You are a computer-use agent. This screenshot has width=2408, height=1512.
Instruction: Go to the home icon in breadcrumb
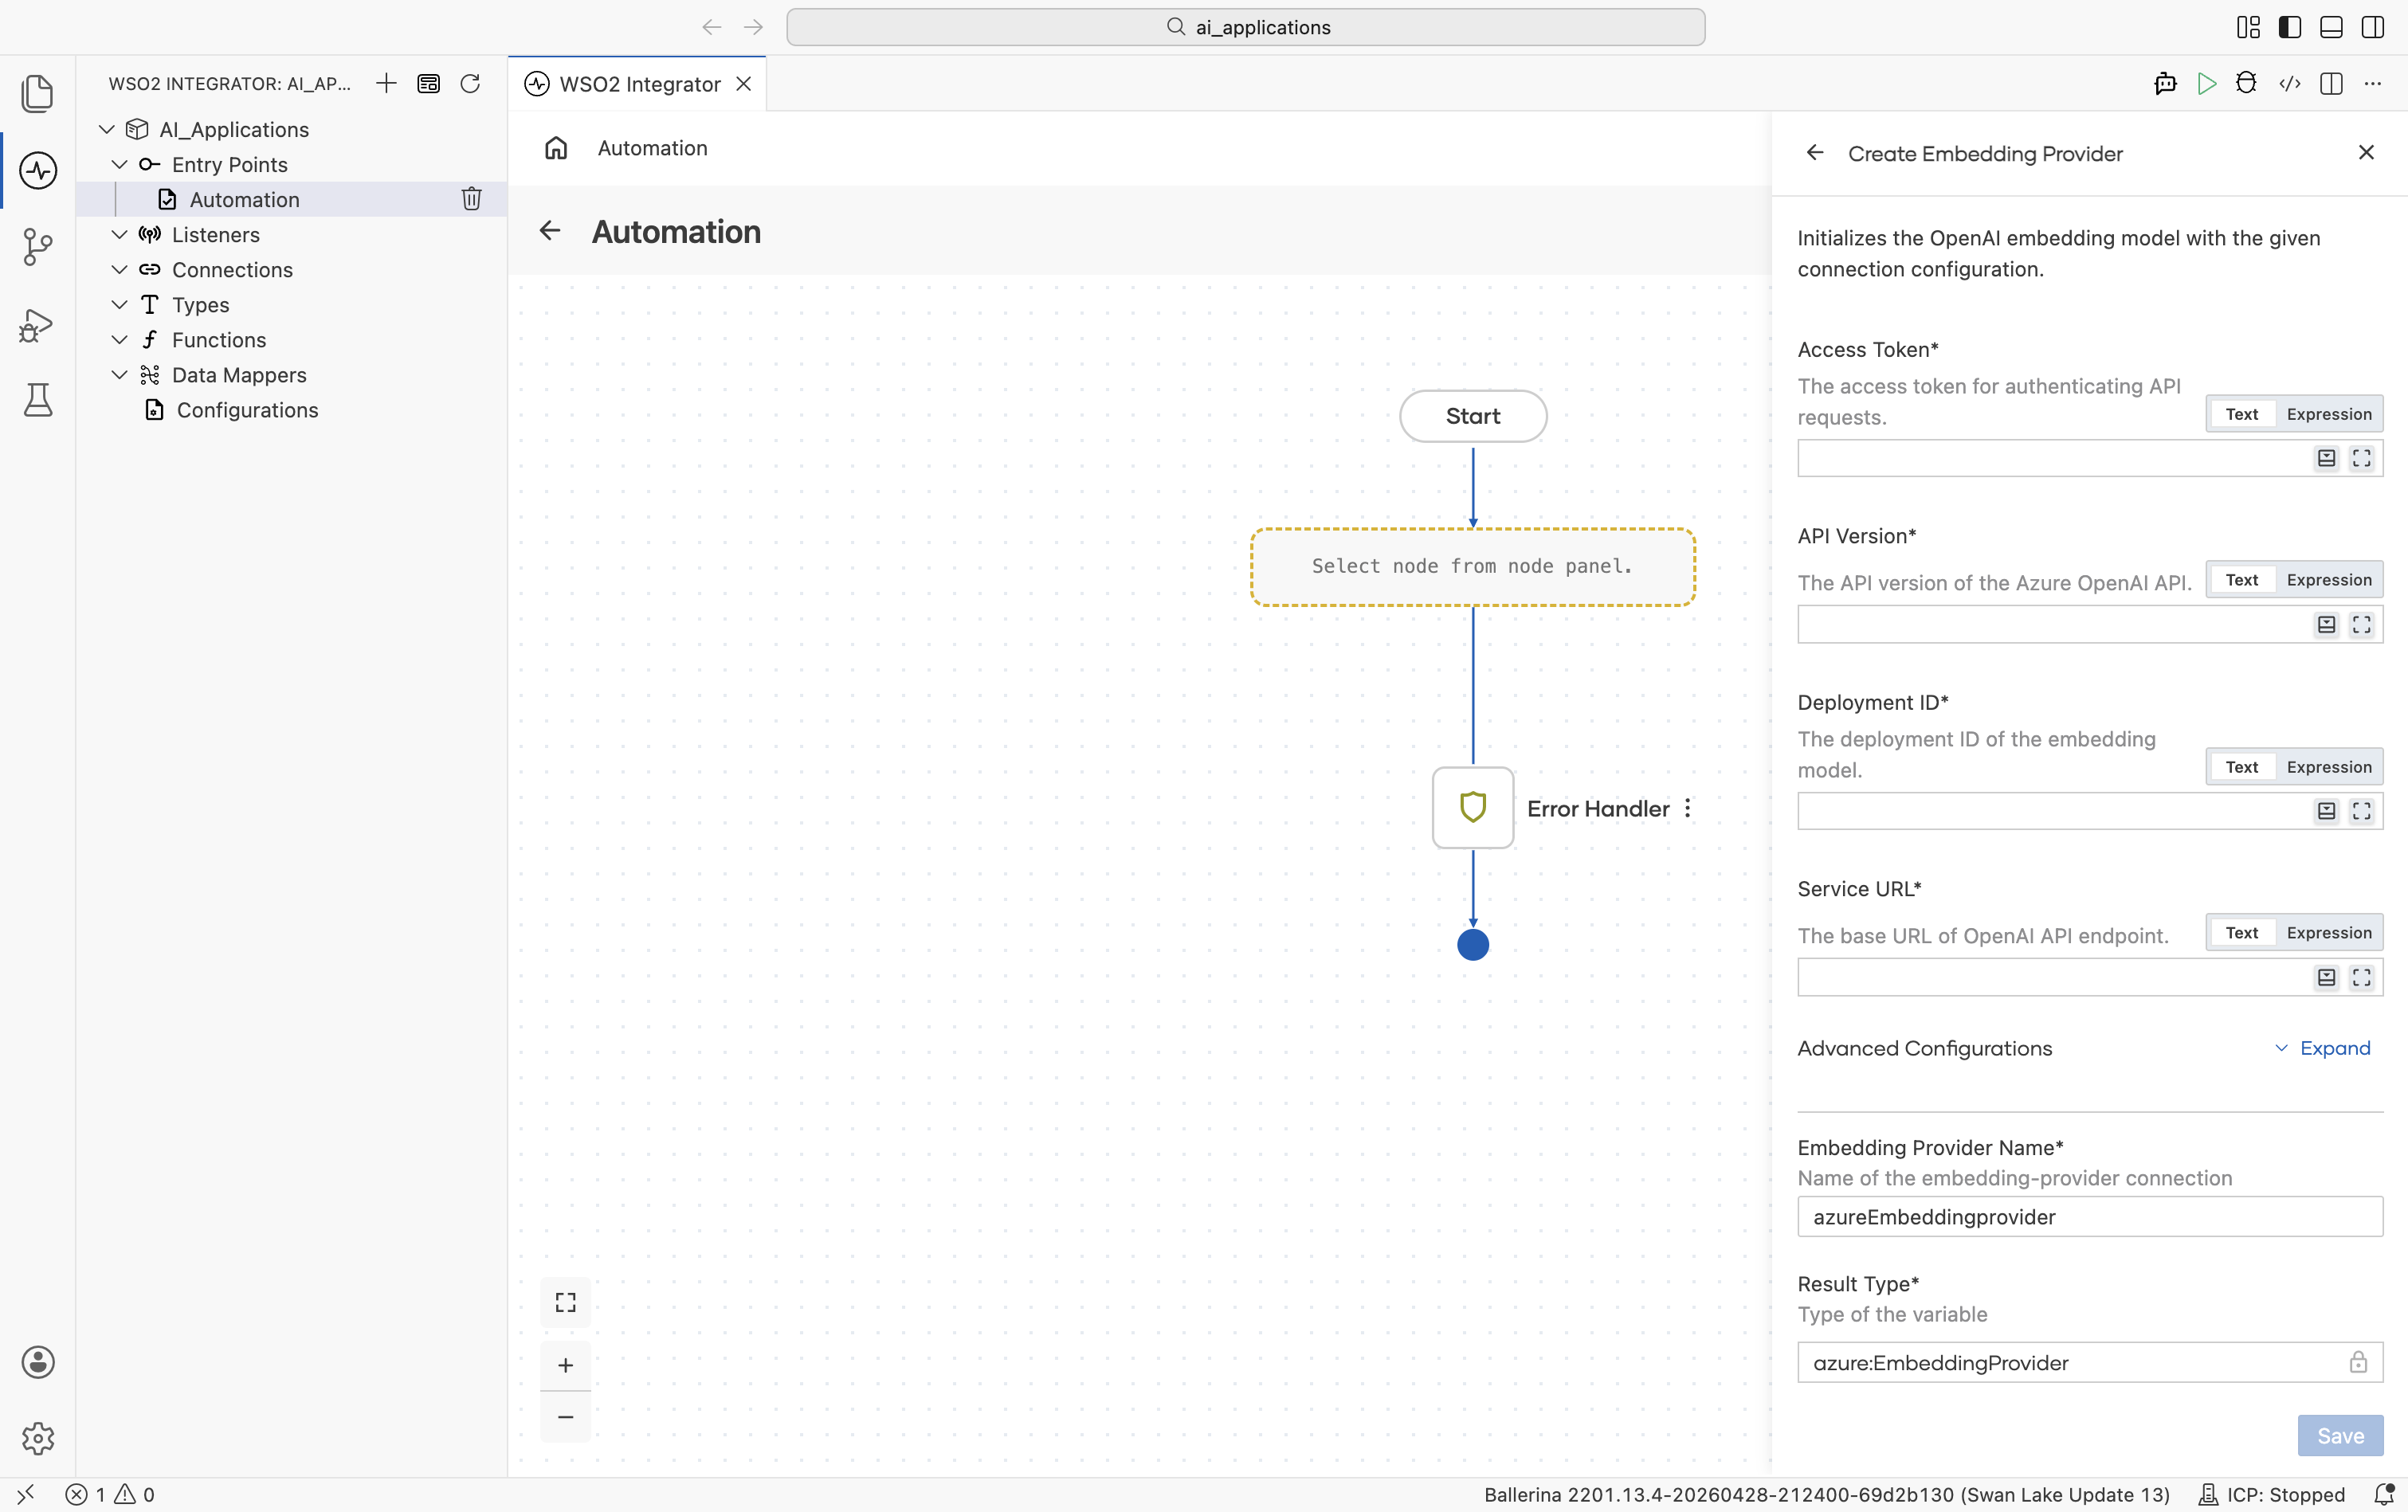(x=556, y=148)
